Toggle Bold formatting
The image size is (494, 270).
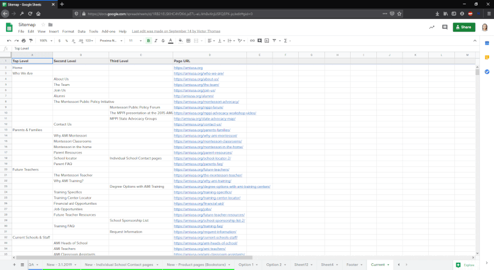click(148, 41)
